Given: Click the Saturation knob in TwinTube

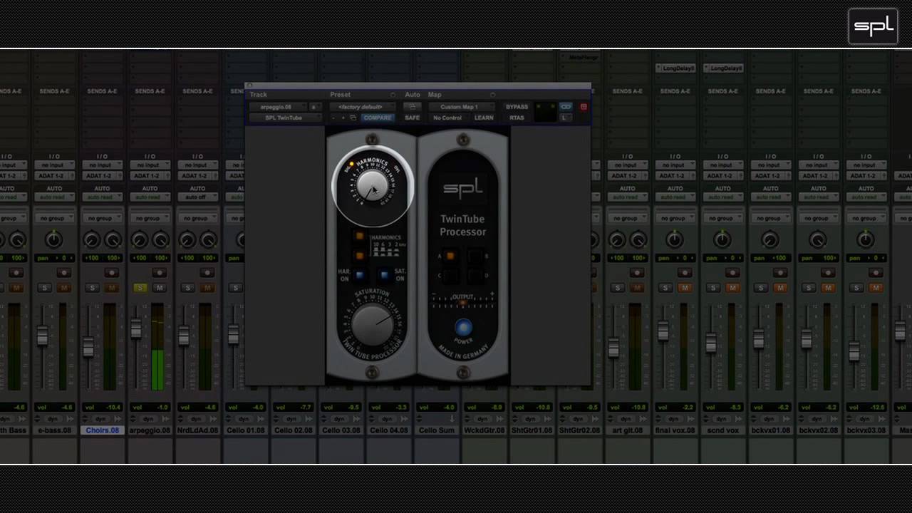Looking at the screenshot, I should [x=373, y=323].
